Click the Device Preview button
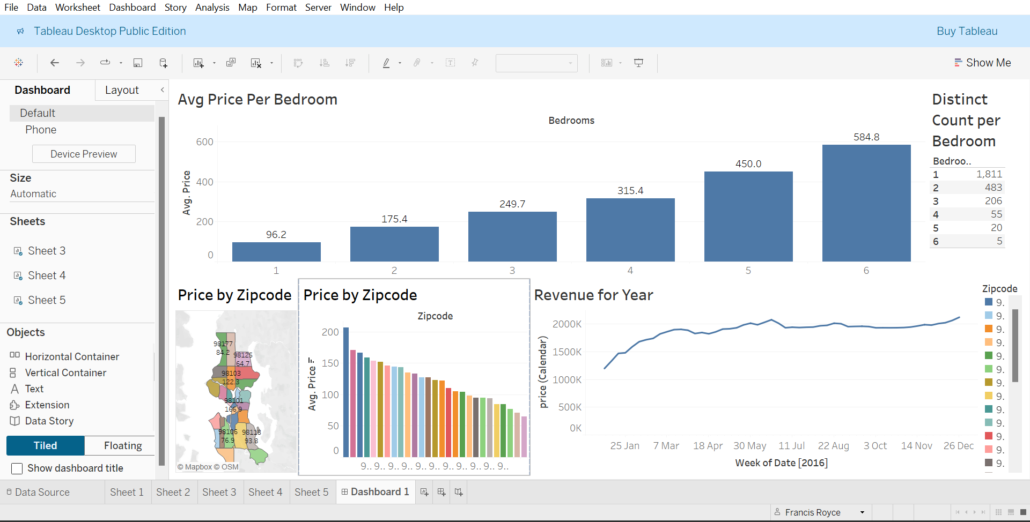 84,154
